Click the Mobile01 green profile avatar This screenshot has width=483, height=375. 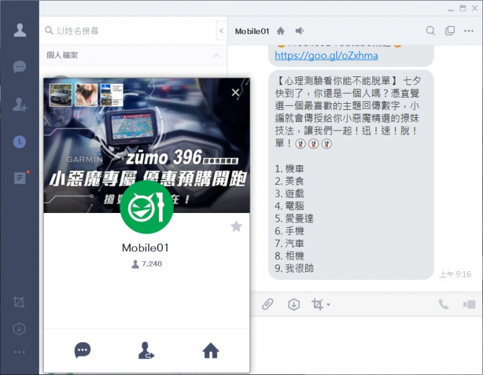(147, 207)
